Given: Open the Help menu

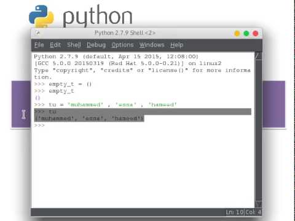Looking at the screenshot, I should 176,45.
